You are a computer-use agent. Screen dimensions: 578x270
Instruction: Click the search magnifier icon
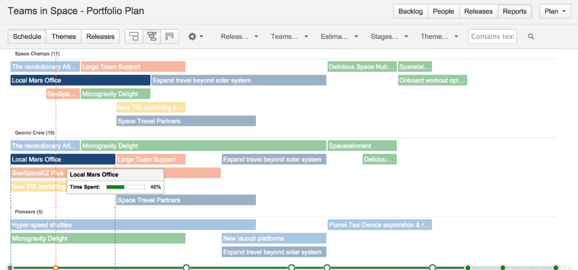[x=531, y=36]
